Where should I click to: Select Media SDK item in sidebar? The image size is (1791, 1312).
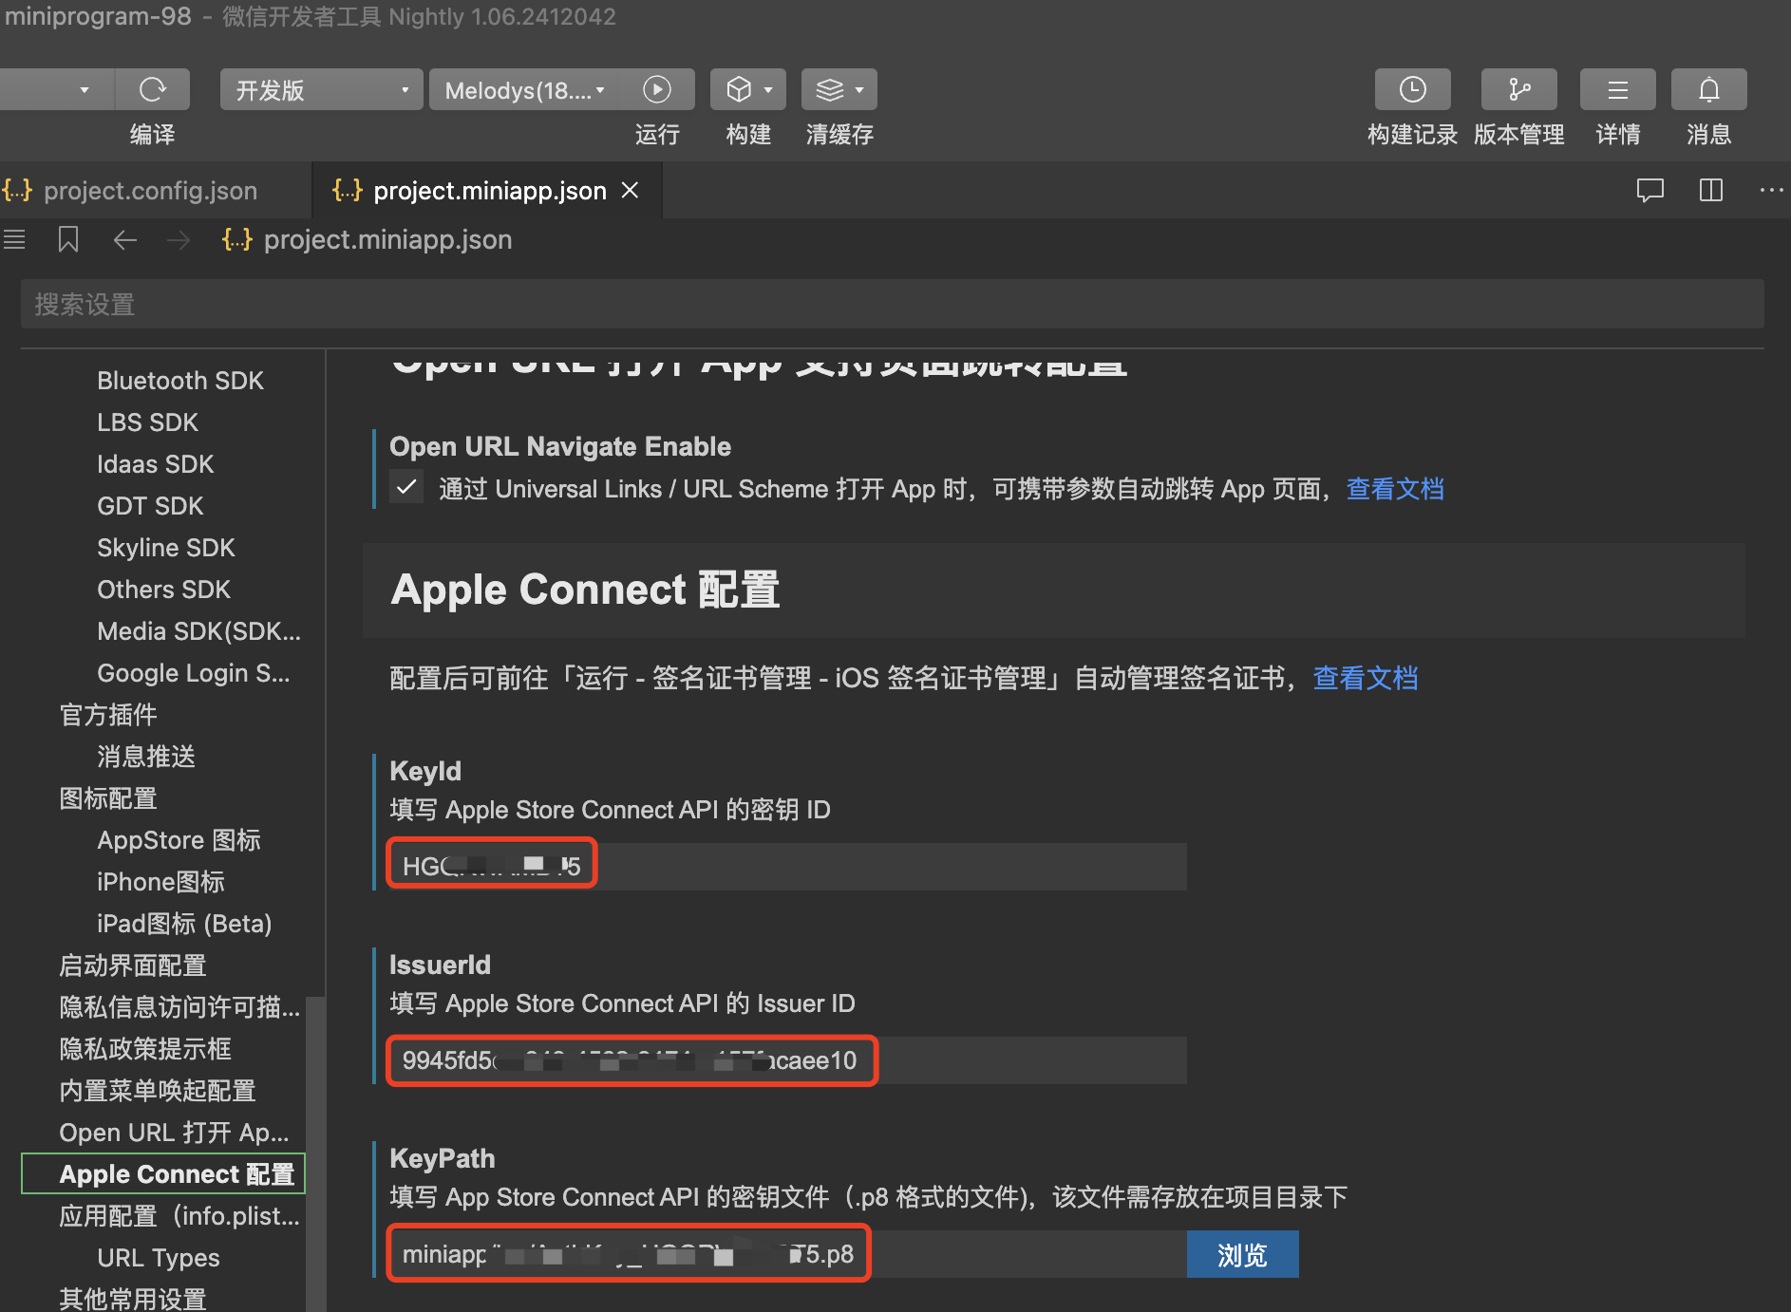coord(198,631)
